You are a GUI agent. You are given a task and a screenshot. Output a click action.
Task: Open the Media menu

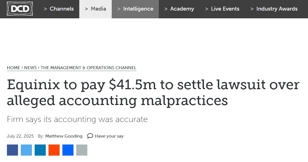pyautogui.click(x=95, y=9)
